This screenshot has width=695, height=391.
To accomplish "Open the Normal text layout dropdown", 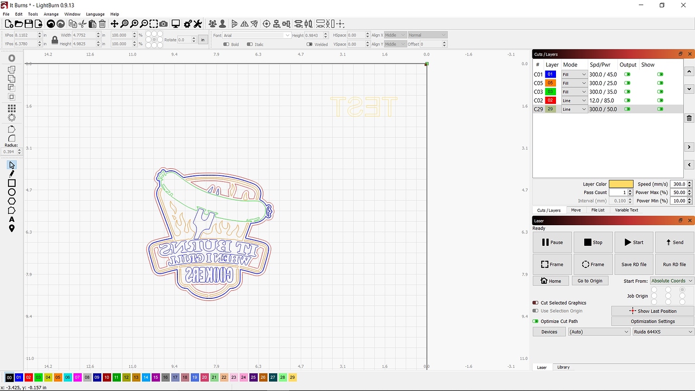I will point(427,35).
